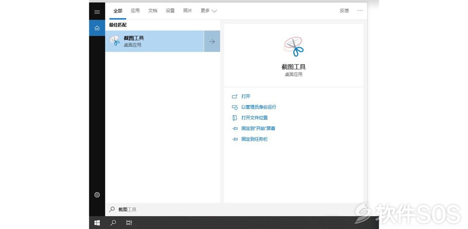Open the three-dot more options menu
Image resolution: width=468 pixels, height=229 pixels.
point(360,11)
